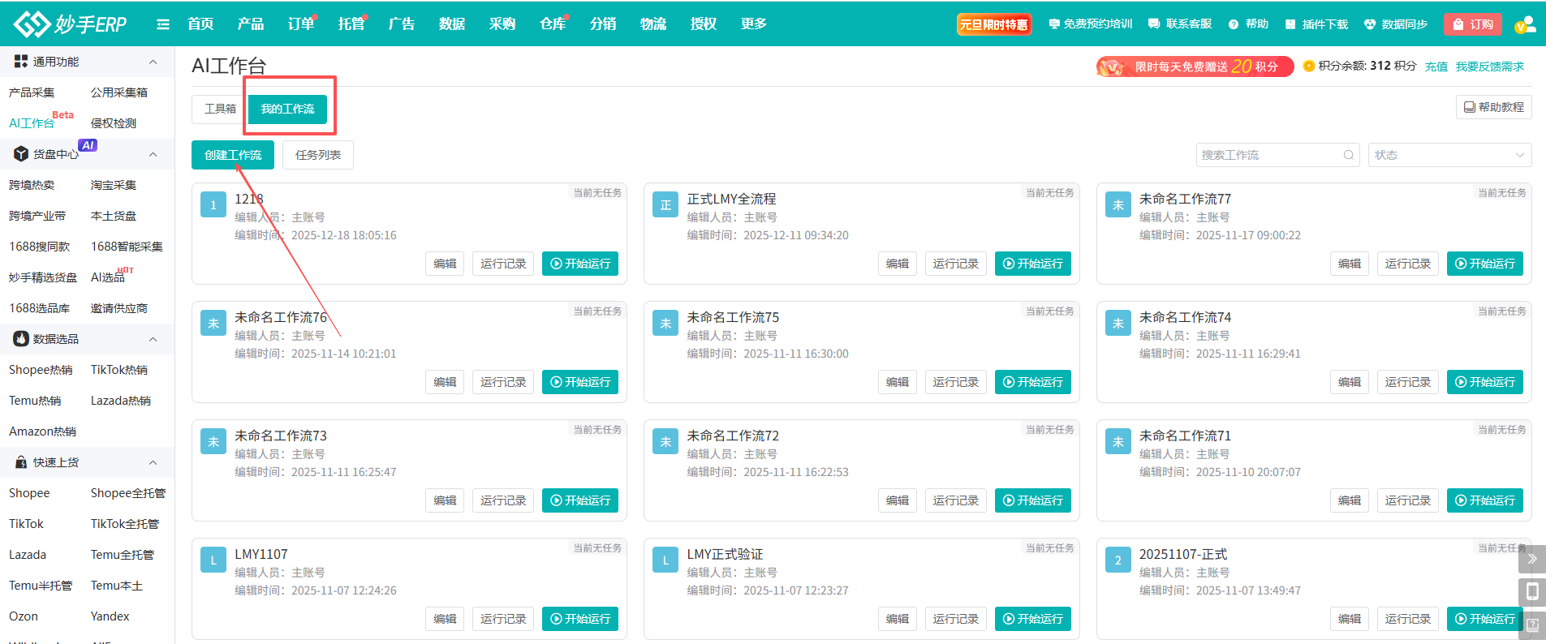Open 1688智能采集 in the sidebar
The width and height of the screenshot is (1546, 644).
(127, 247)
